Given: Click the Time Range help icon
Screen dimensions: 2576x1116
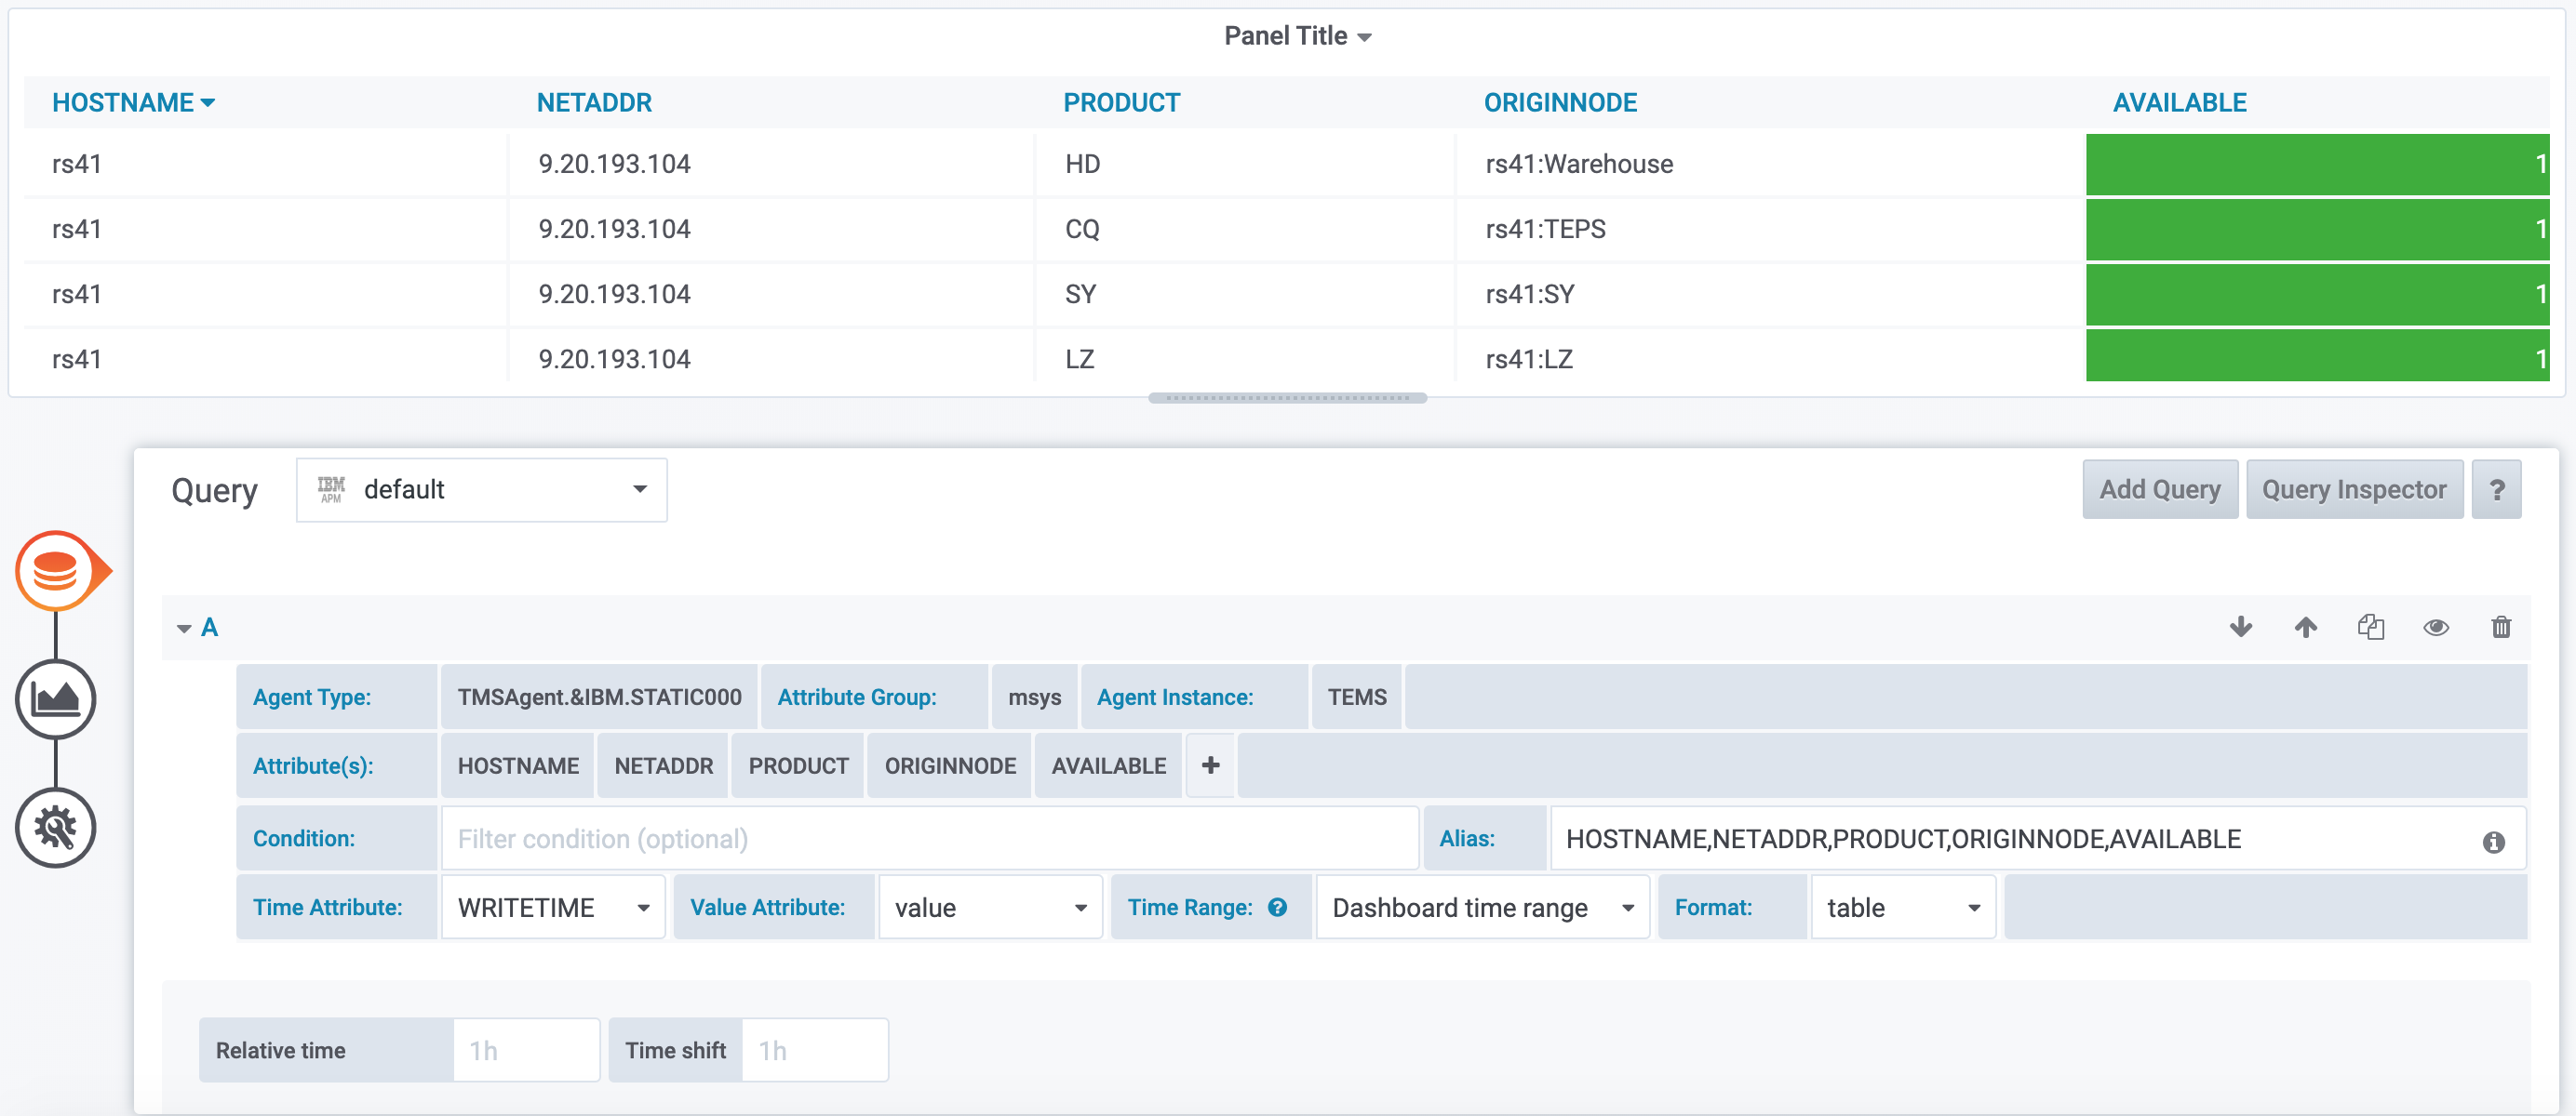Looking at the screenshot, I should tap(1278, 907).
